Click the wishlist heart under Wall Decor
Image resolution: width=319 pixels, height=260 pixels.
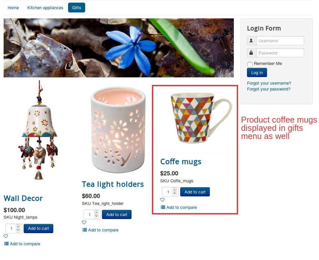(6, 236)
